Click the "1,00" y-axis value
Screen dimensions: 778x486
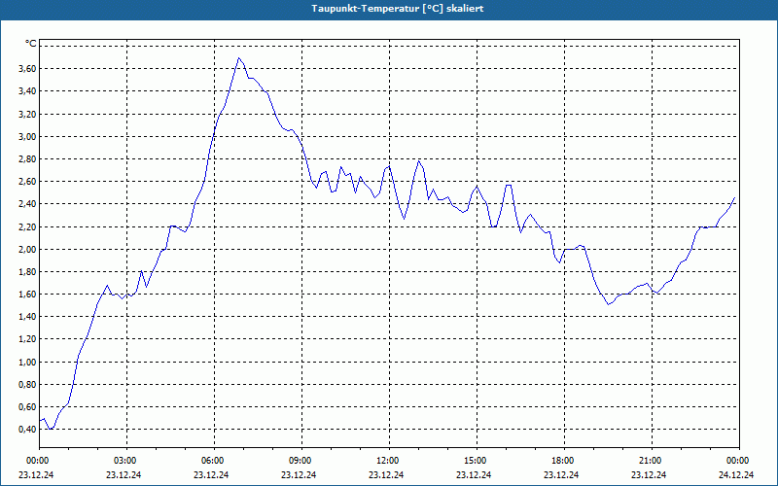27,362
